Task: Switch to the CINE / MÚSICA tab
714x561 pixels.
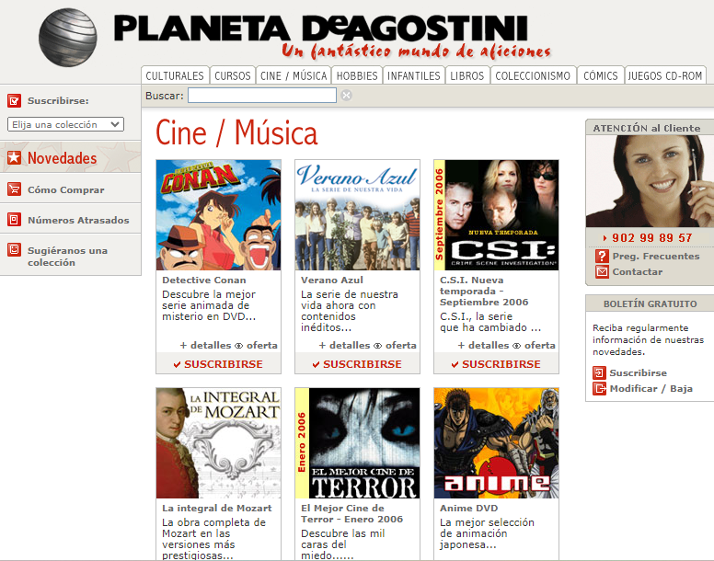Action: tap(294, 75)
